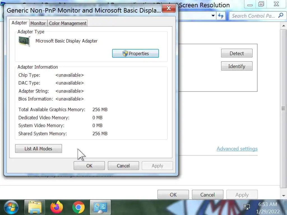
Task: Expand the address bar dropdown arrow
Action: point(213,16)
